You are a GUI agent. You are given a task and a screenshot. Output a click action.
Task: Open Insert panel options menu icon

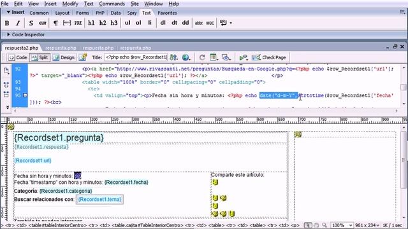[402, 12]
